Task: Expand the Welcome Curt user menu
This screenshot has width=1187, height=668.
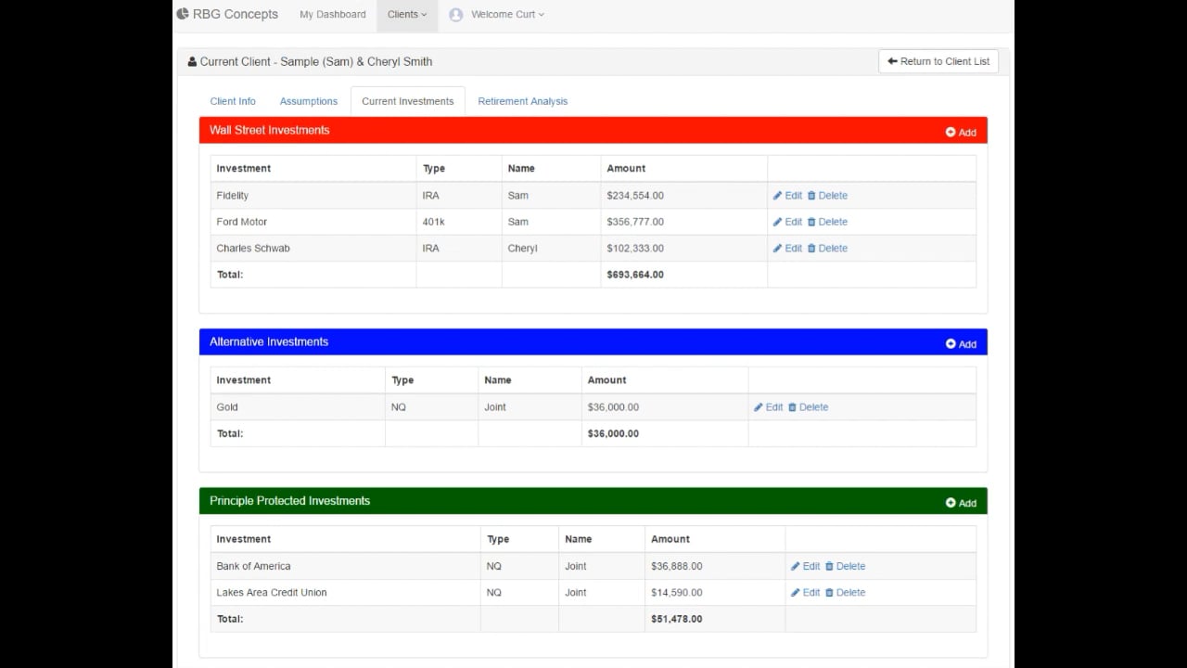Action: [507, 15]
